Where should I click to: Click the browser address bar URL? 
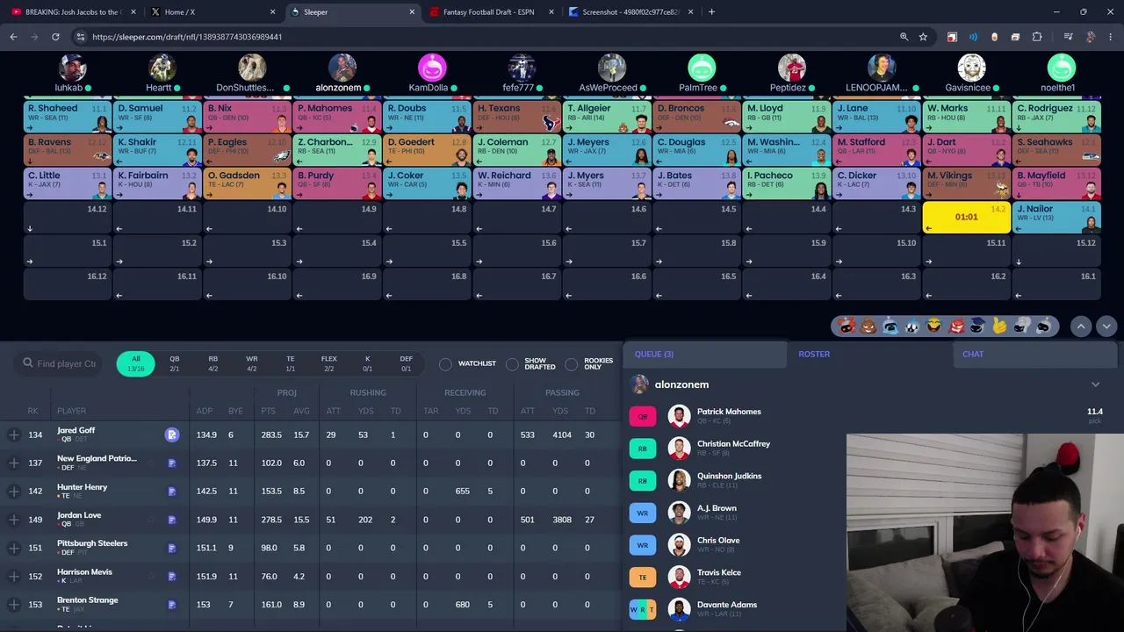tap(187, 37)
